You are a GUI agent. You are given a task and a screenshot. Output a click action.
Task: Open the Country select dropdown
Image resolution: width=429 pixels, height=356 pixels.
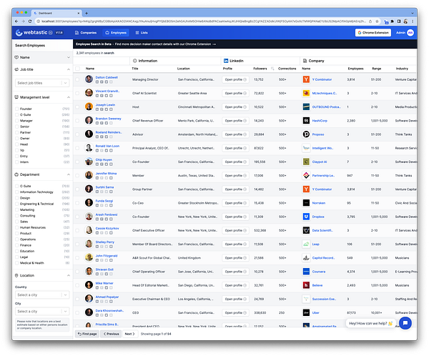coord(42,295)
